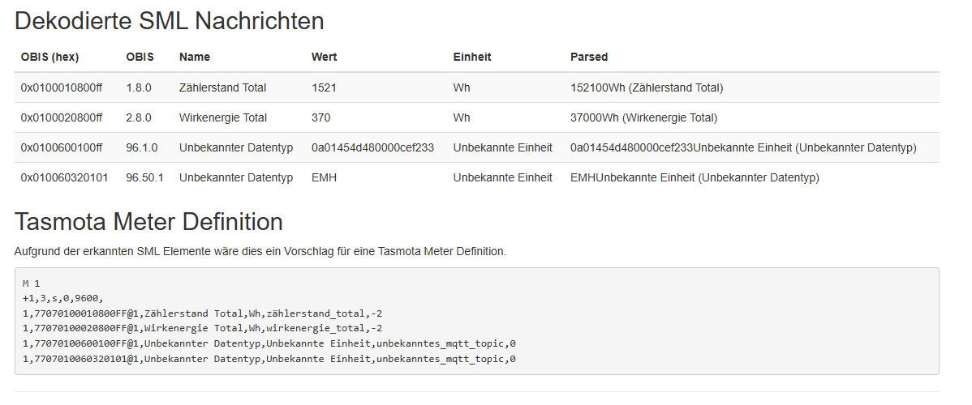Click the code line containing wirkenergie_total
This screenshot has height=405, width=972.
[x=202, y=328]
